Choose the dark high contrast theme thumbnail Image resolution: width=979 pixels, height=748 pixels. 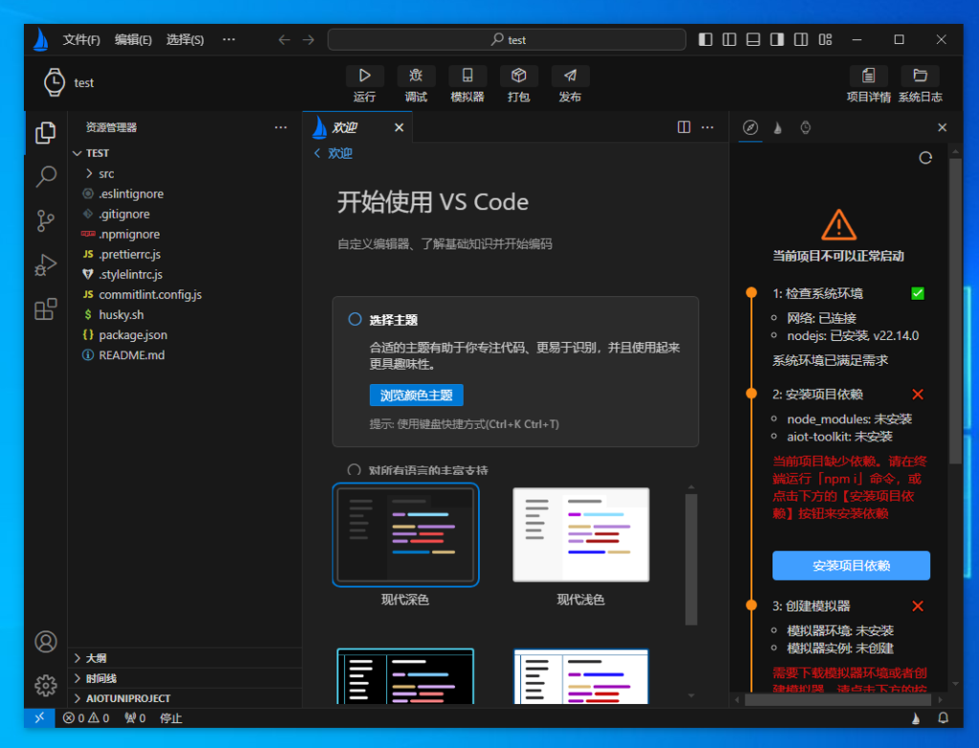click(405, 676)
